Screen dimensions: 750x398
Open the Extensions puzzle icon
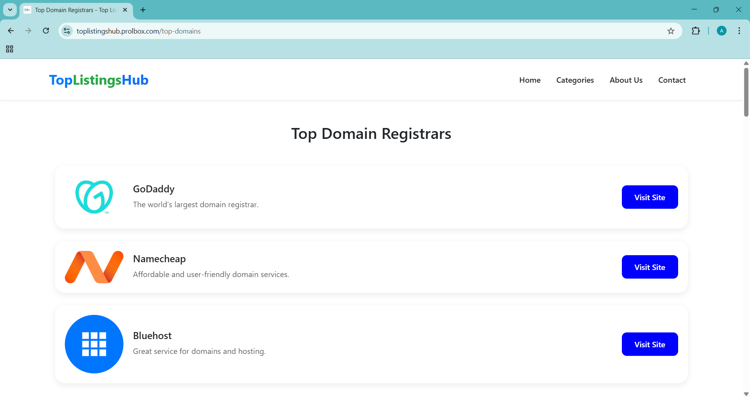point(696,31)
